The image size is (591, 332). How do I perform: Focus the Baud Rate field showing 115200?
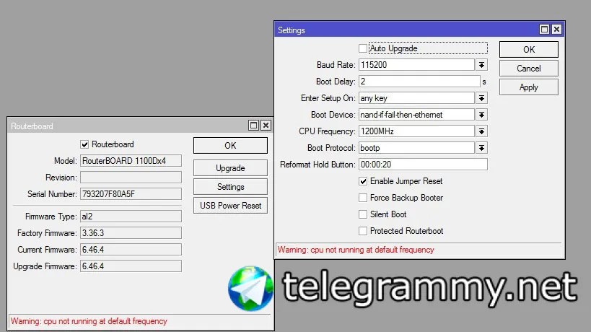click(416, 65)
